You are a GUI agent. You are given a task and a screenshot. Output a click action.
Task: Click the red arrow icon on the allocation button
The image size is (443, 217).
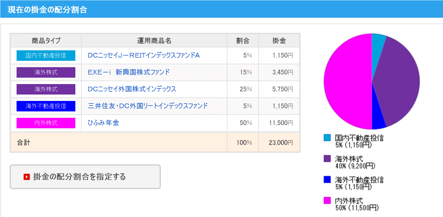[27, 177]
